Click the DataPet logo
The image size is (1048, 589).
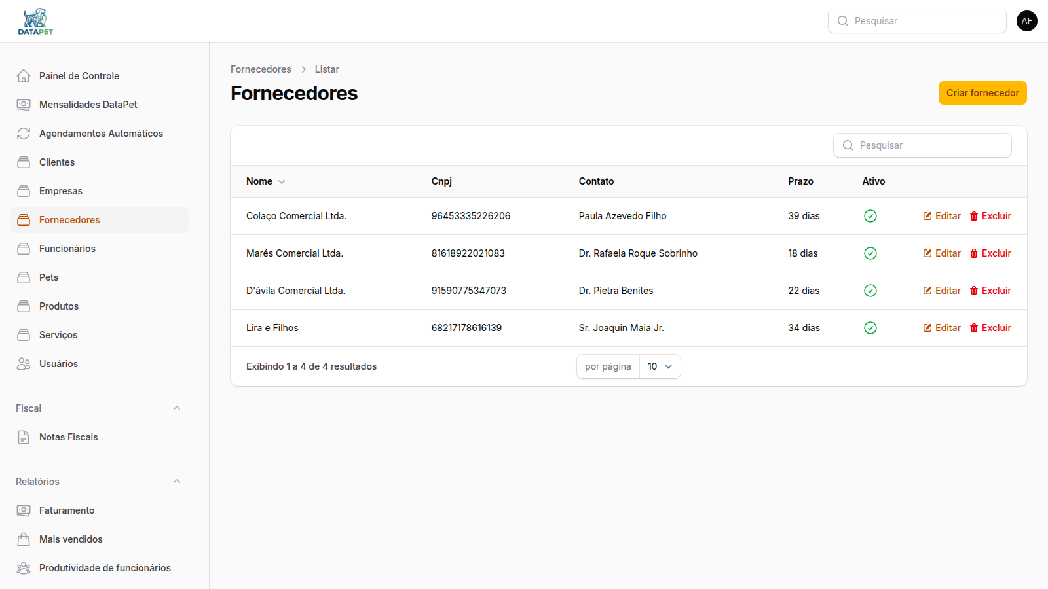point(35,21)
